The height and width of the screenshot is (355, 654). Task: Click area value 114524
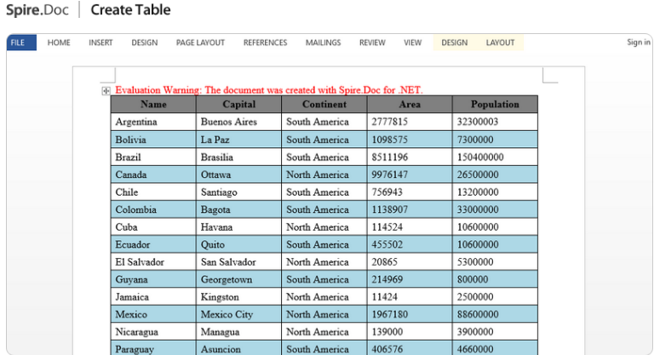[x=387, y=227]
